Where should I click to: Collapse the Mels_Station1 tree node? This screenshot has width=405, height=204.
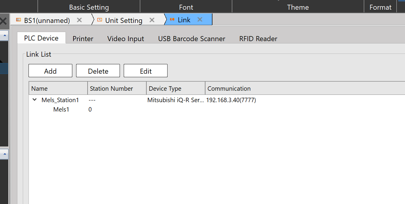[35, 100]
